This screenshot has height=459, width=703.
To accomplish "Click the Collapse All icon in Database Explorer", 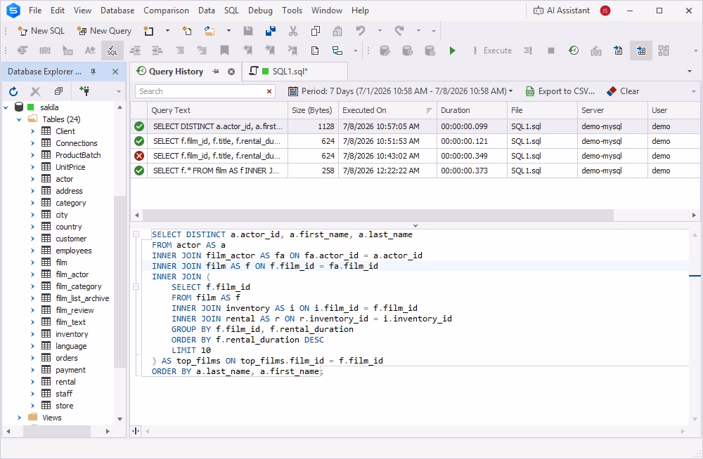I will coord(59,91).
